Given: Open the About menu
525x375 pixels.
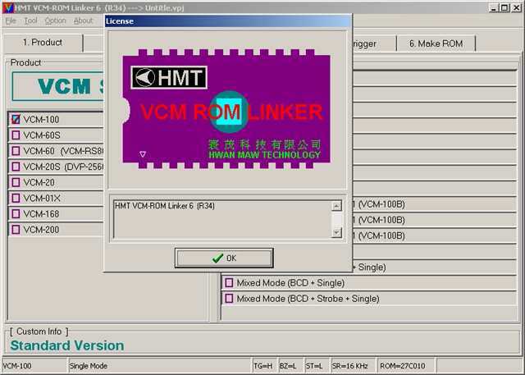Looking at the screenshot, I should [83, 21].
